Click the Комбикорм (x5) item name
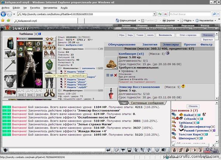 131,54
